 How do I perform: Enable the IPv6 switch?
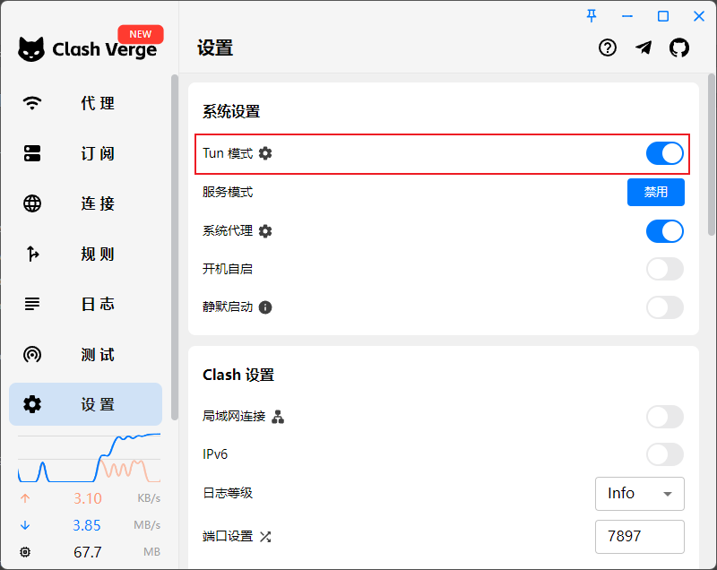[664, 454]
